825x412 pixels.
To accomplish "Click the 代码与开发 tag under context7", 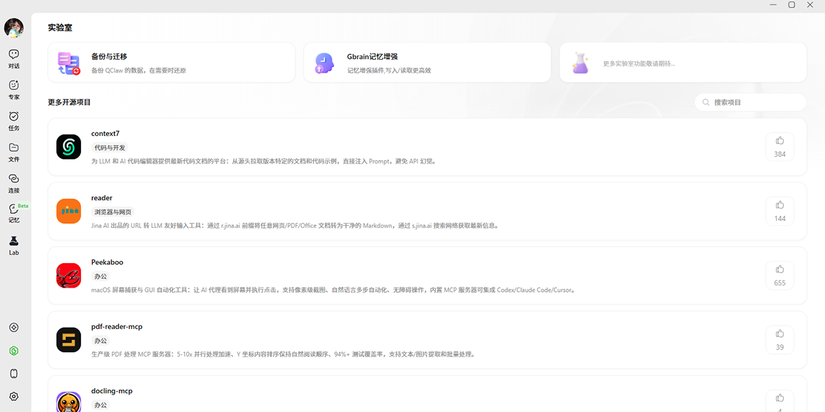I will pos(110,148).
